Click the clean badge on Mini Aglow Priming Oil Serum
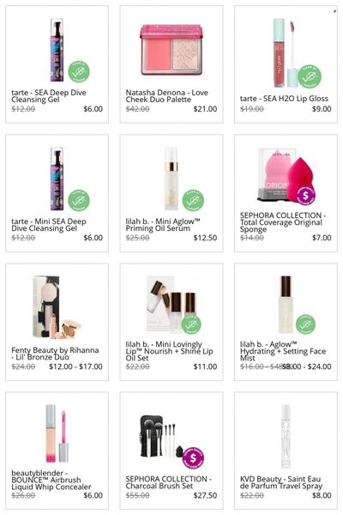 [x=193, y=200]
